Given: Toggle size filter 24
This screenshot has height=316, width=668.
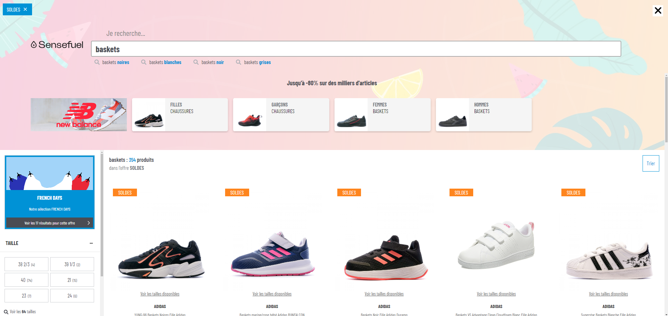Looking at the screenshot, I should tap(72, 295).
